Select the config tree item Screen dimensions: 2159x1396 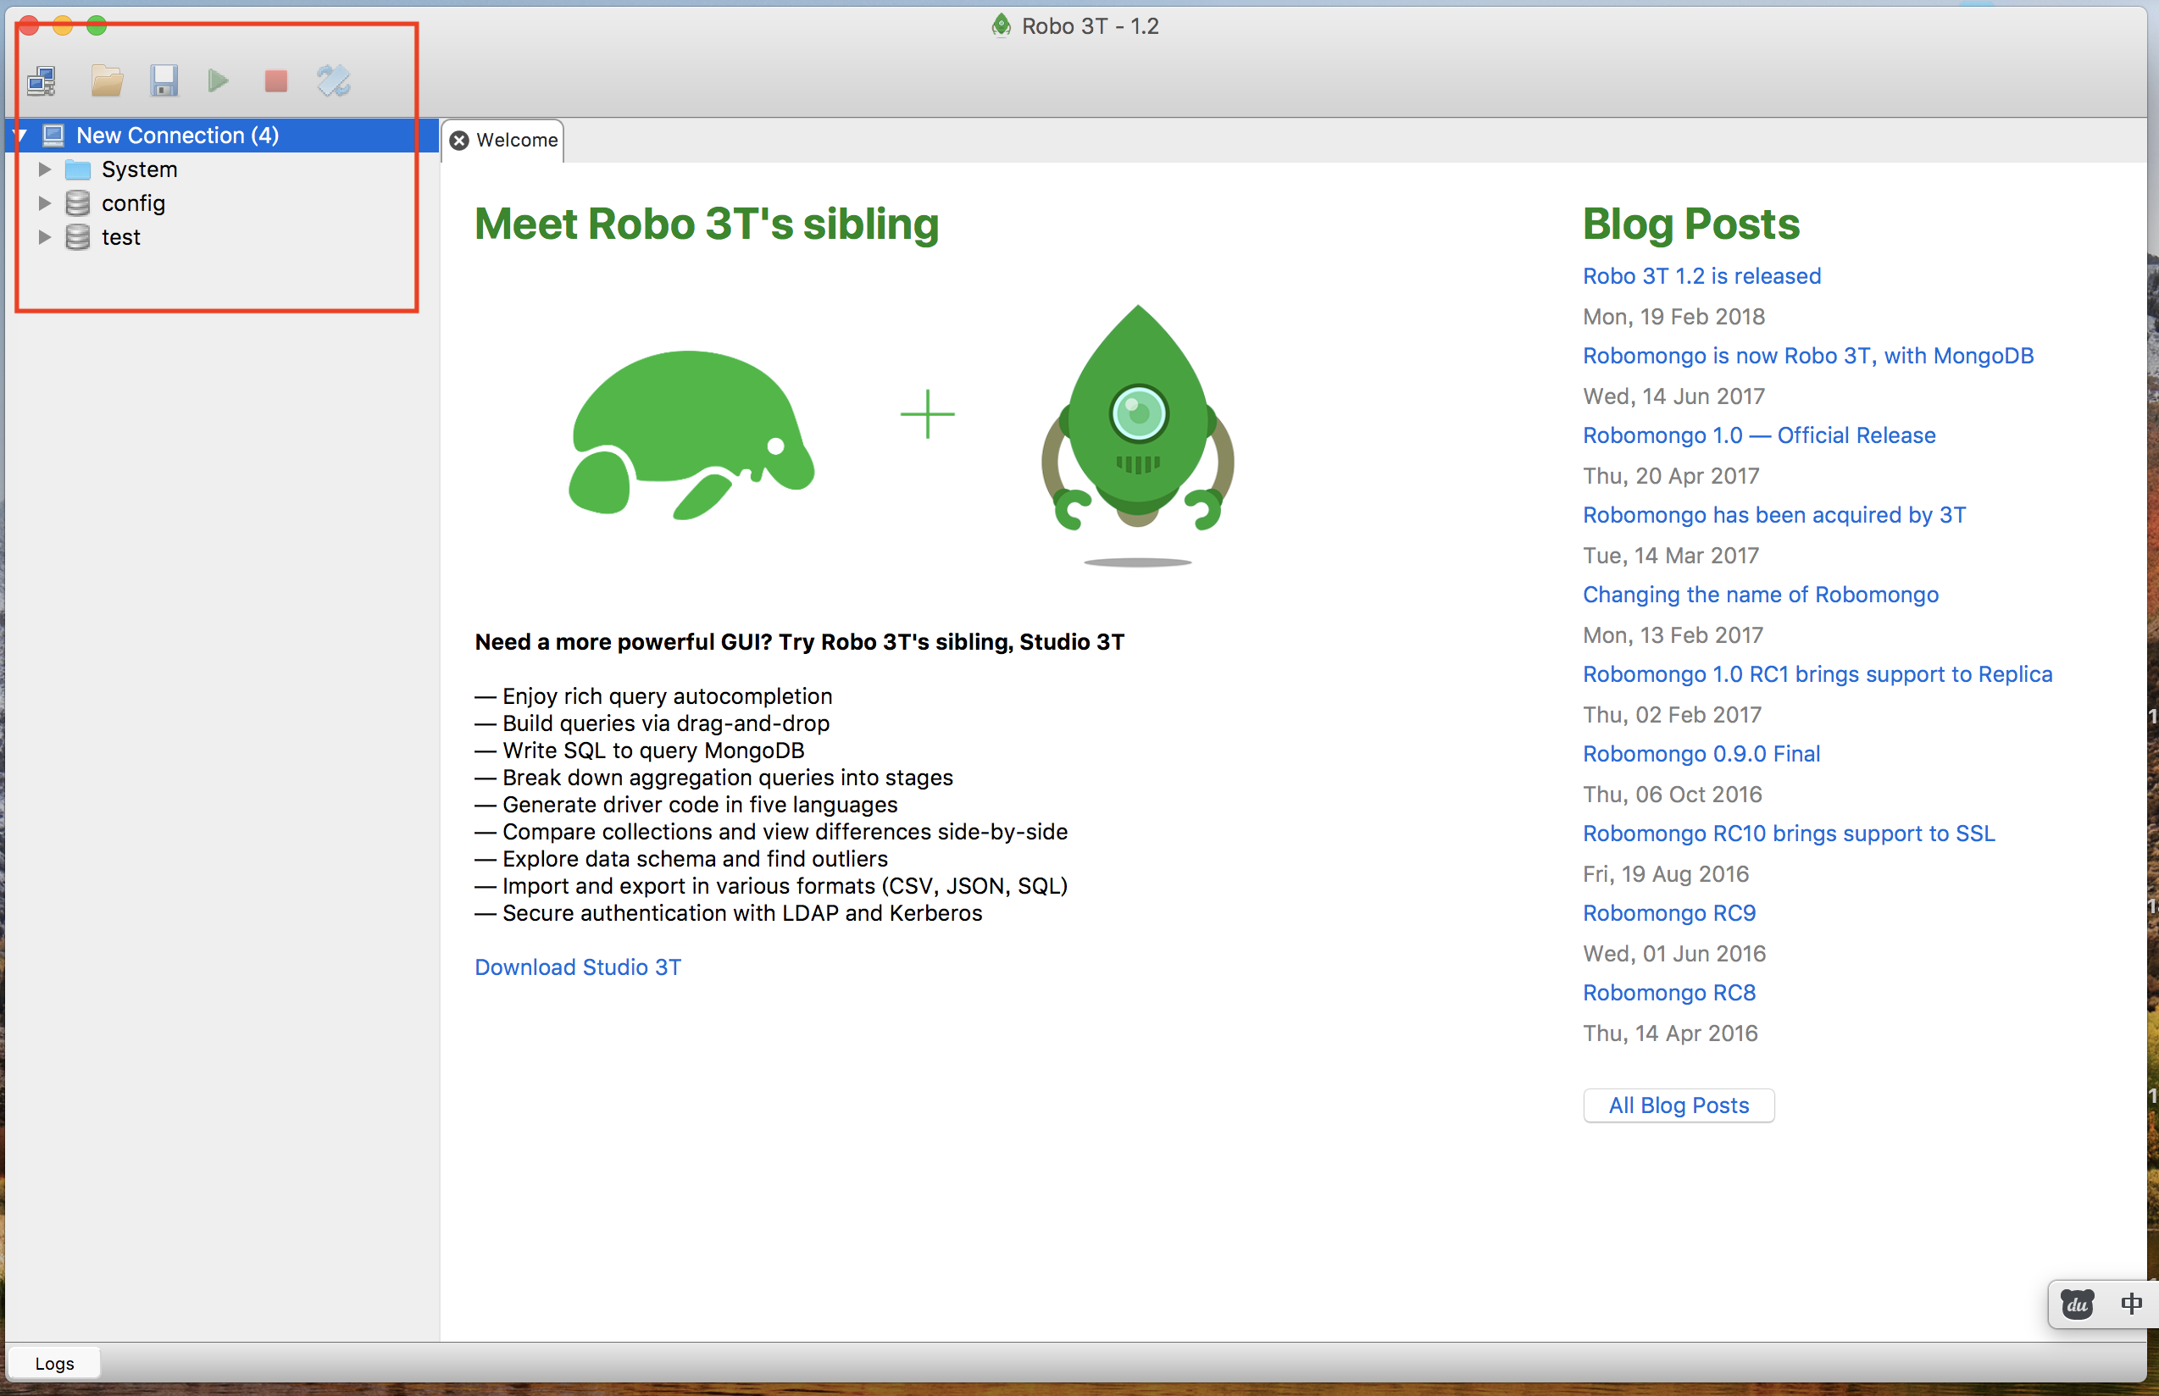[133, 203]
